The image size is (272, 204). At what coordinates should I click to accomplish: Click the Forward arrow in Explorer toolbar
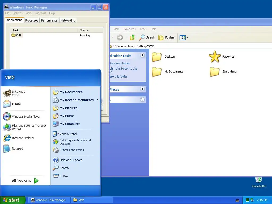(120, 37)
